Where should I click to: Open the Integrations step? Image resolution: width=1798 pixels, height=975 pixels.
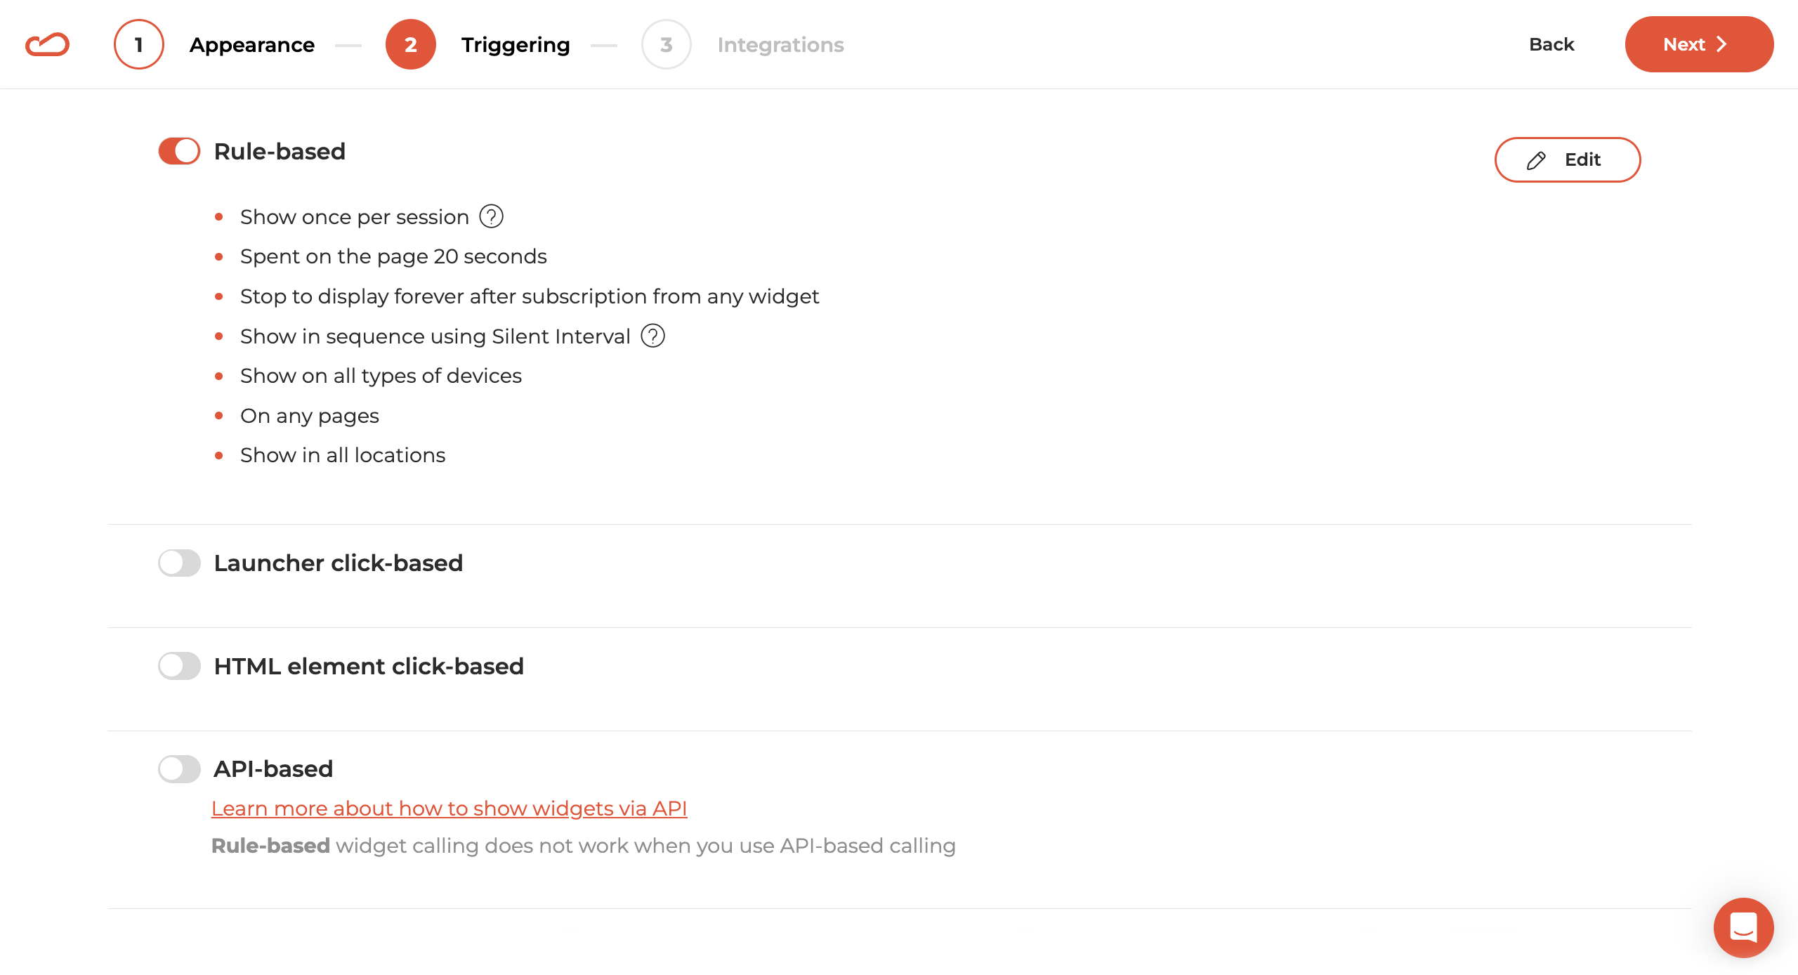click(x=781, y=45)
